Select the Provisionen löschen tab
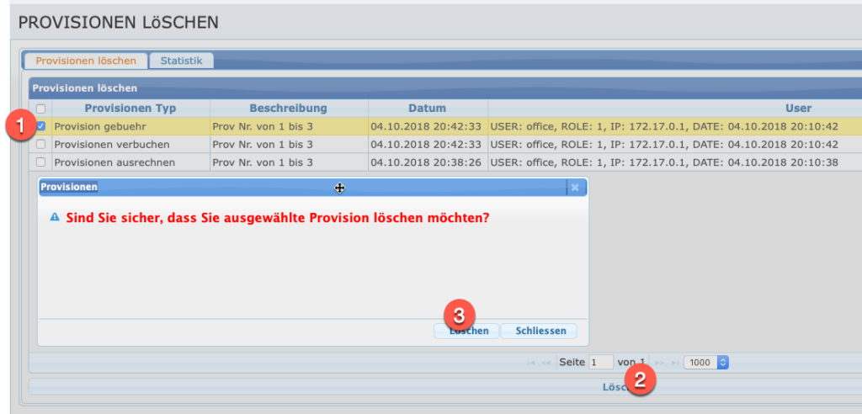The width and height of the screenshot is (862, 414). tap(86, 61)
